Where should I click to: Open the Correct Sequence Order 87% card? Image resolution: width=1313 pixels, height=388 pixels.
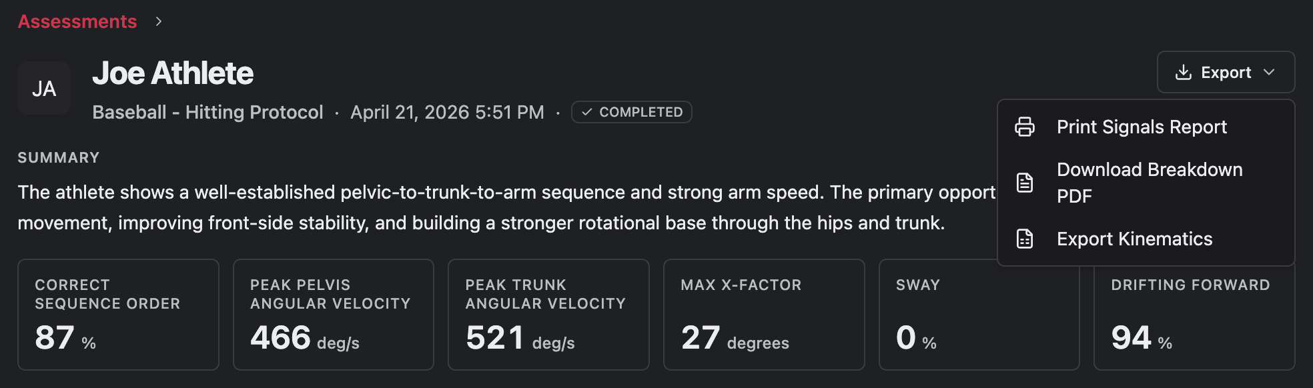pyautogui.click(x=118, y=315)
